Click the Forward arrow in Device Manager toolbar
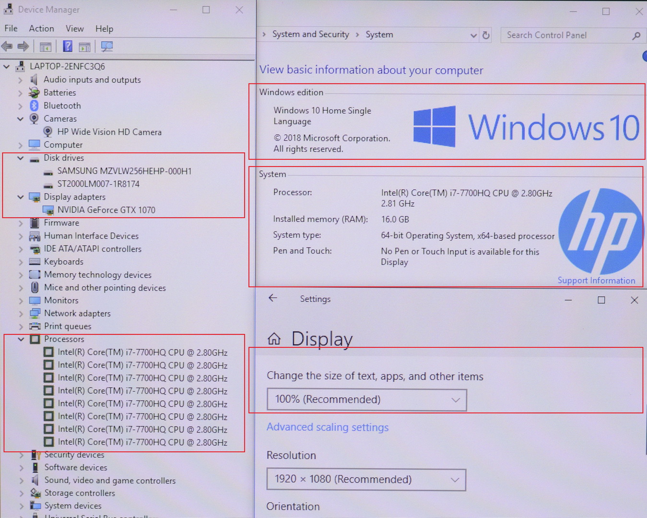The image size is (647, 518). (x=23, y=47)
